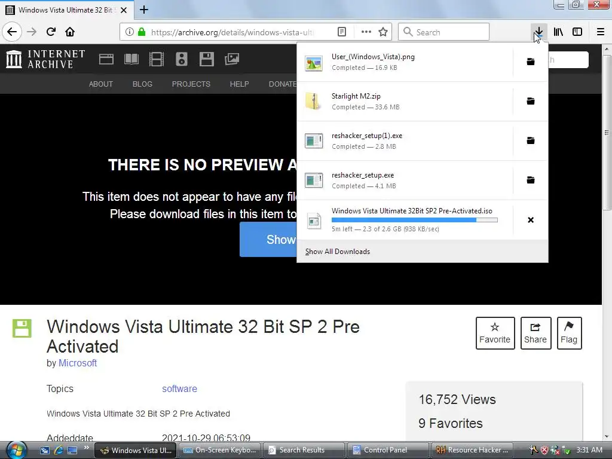Viewport: 612px width, 459px height.
Task: Open the Firefox home page button
Action: pos(70,32)
